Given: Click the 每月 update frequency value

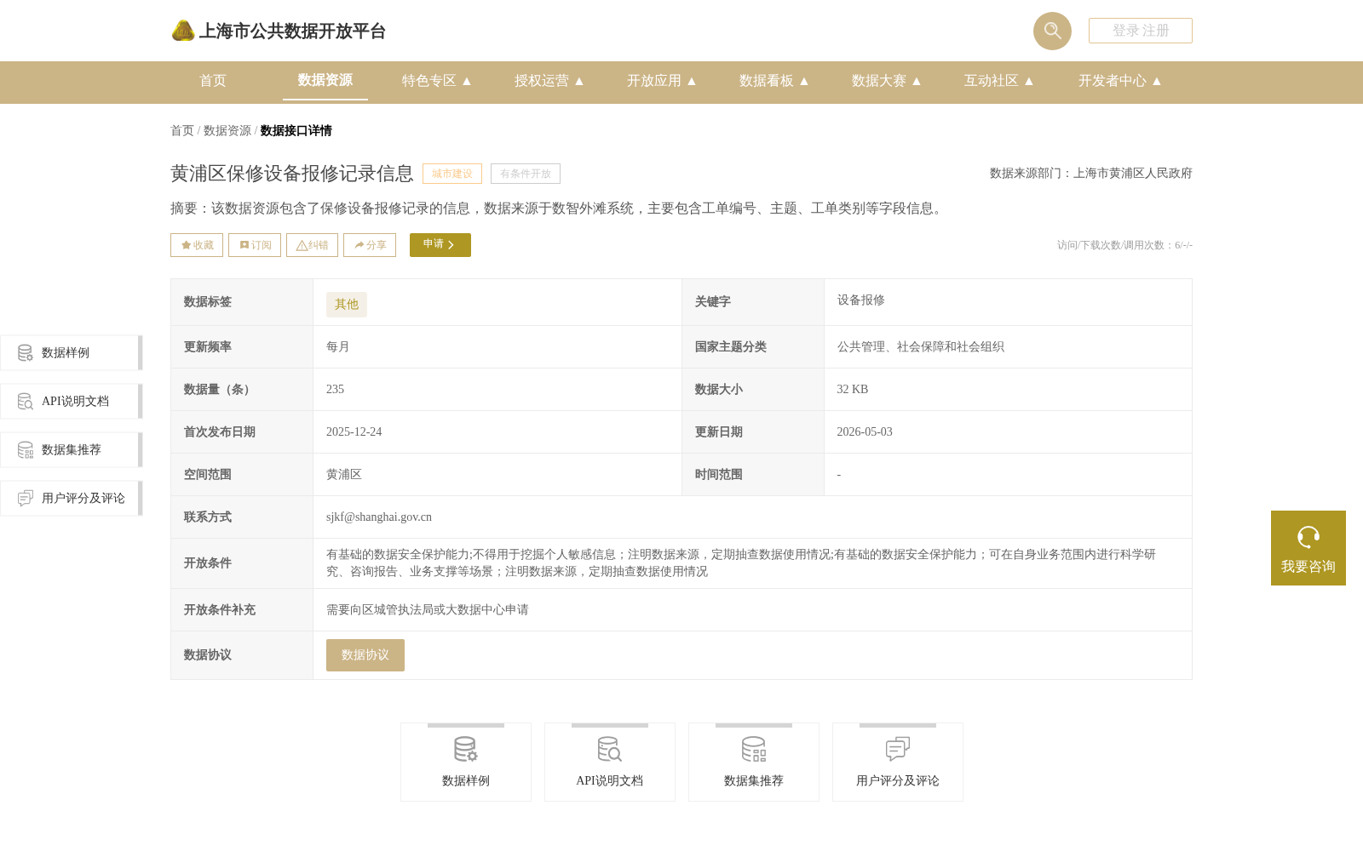Looking at the screenshot, I should pos(338,347).
